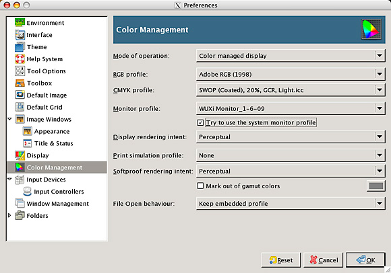Viewport: 391px width, 273px height.
Task: Expand the Folders tree node
Action: (9, 215)
